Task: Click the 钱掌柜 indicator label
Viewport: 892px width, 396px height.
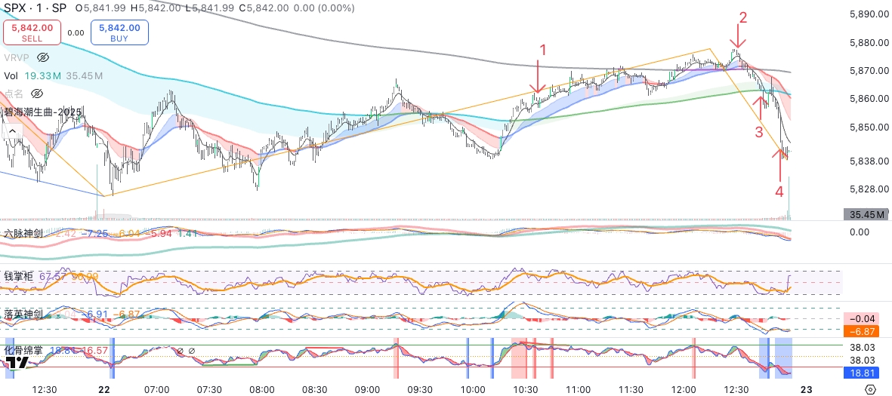Action: (20, 277)
